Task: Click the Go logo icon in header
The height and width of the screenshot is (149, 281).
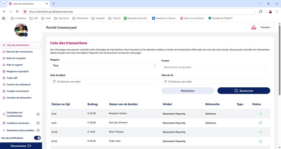Action: click(x=253, y=27)
